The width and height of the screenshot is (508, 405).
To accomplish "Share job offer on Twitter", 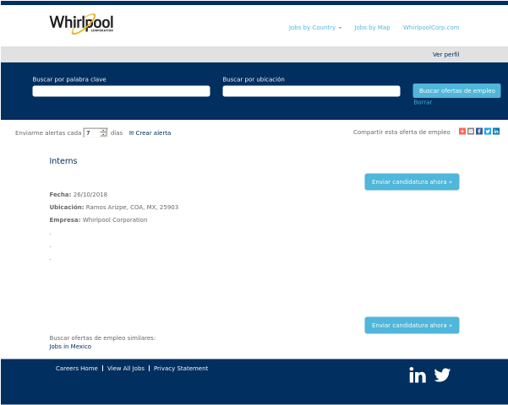I will (488, 132).
